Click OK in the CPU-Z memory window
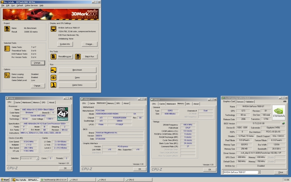The height and width of the screenshot is (182, 291). pyautogui.click(x=210, y=169)
